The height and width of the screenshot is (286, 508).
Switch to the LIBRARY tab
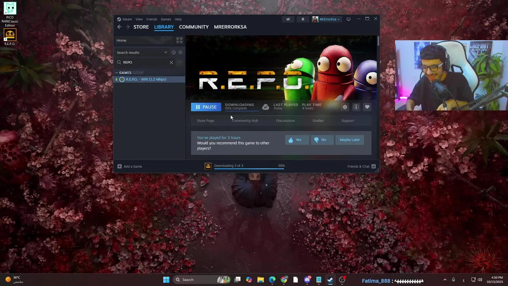pos(164,27)
